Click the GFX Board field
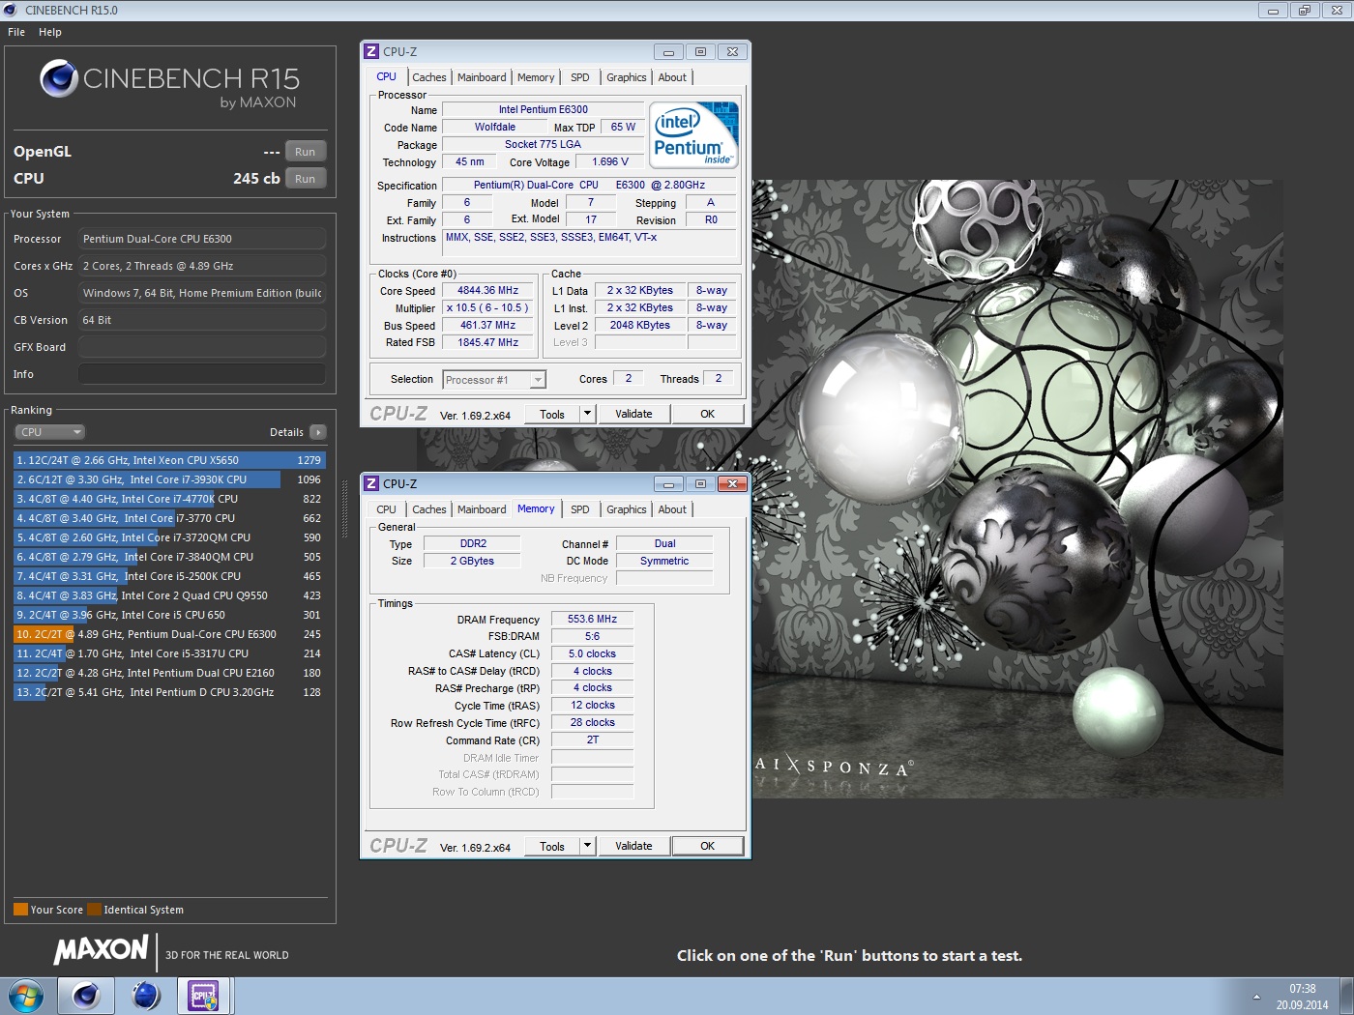 [x=202, y=347]
